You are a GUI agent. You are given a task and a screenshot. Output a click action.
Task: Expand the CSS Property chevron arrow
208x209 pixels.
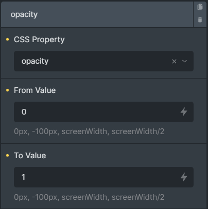184,61
